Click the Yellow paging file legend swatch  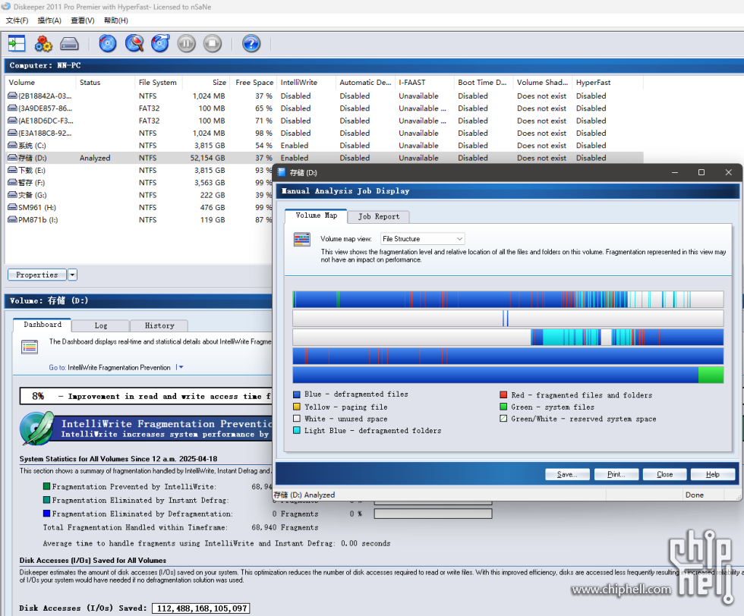(297, 407)
